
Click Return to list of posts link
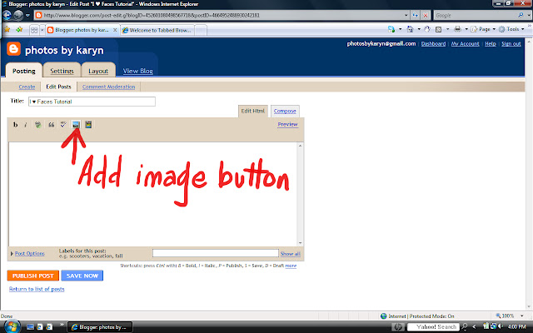[37, 289]
